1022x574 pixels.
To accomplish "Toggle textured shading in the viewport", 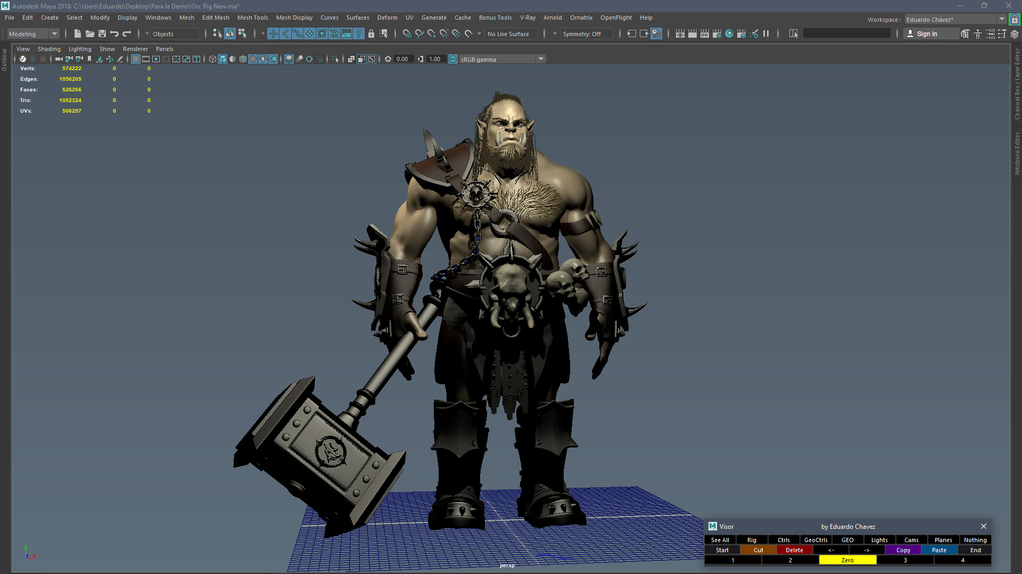I will coord(252,59).
